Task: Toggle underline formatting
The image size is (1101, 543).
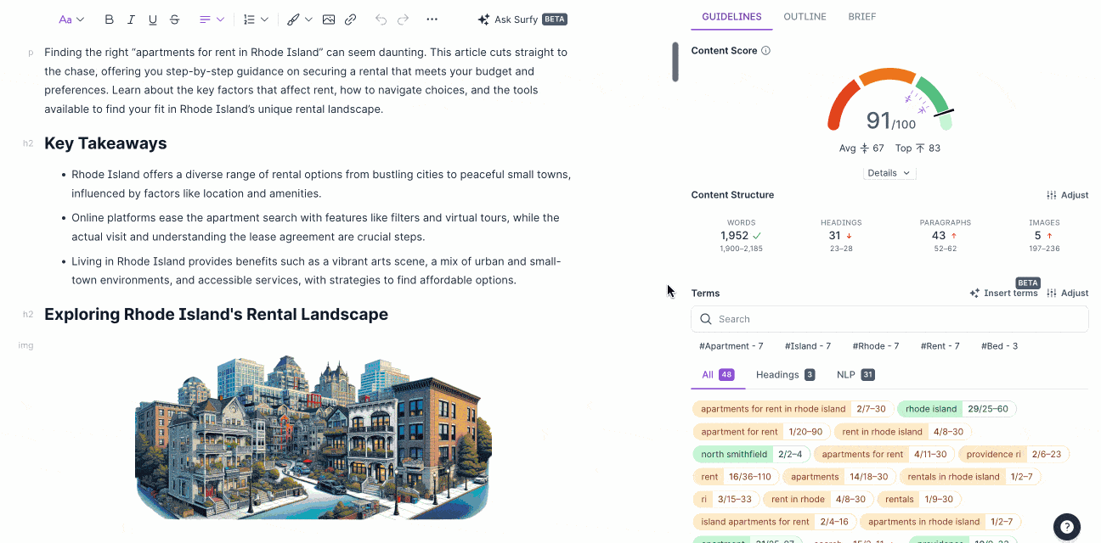Action: pyautogui.click(x=153, y=20)
